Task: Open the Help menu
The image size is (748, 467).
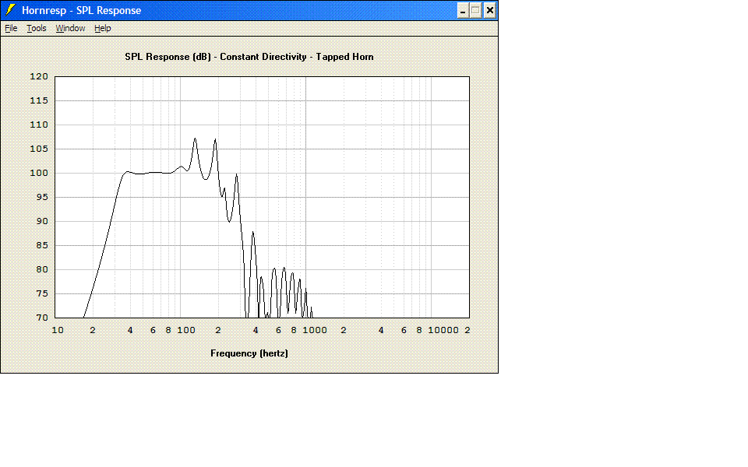Action: coord(103,28)
